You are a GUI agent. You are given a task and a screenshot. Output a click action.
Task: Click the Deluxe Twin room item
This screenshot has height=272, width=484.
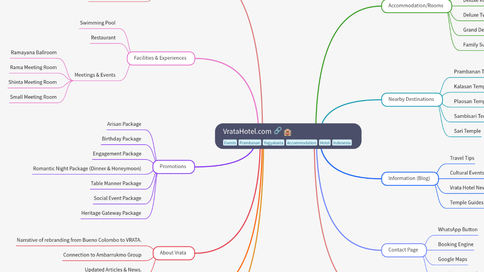[x=473, y=15]
